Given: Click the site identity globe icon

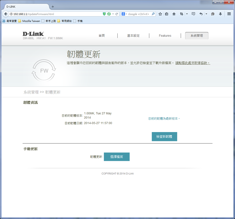Looking at the screenshot, I should click(11, 14).
